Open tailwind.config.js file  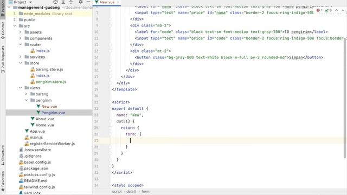(x=40, y=187)
